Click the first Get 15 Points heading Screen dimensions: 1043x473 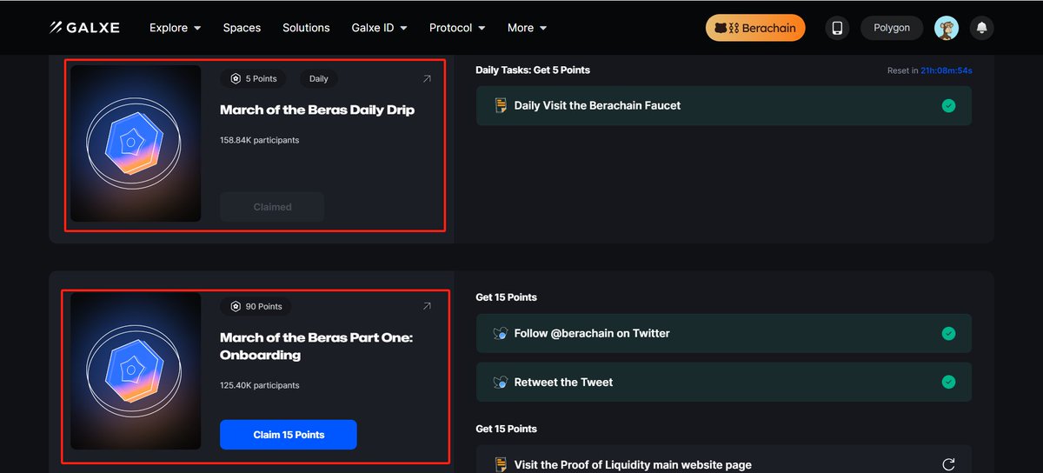point(506,297)
